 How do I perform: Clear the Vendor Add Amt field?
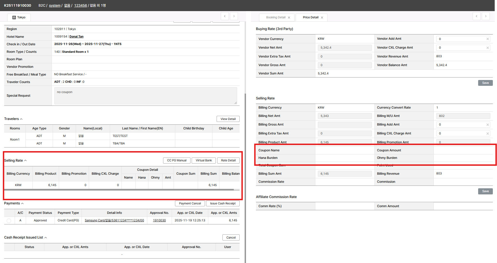(x=488, y=39)
